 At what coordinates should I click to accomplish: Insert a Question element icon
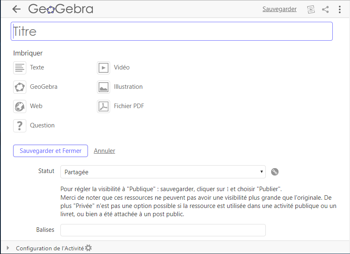20,126
